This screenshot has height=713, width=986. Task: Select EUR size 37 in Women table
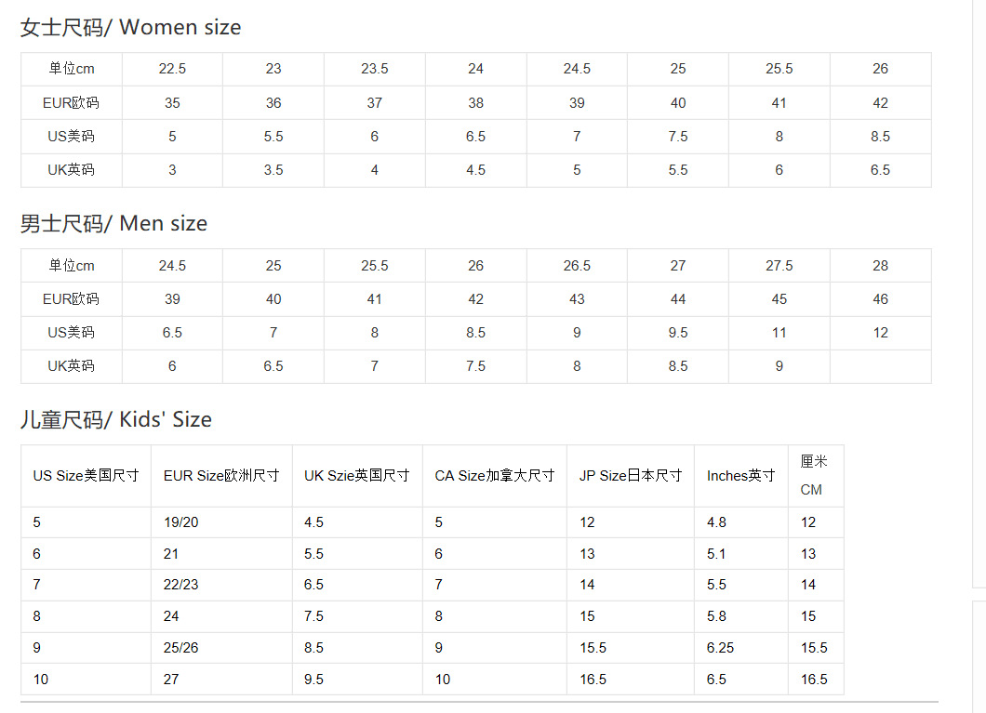[375, 103]
